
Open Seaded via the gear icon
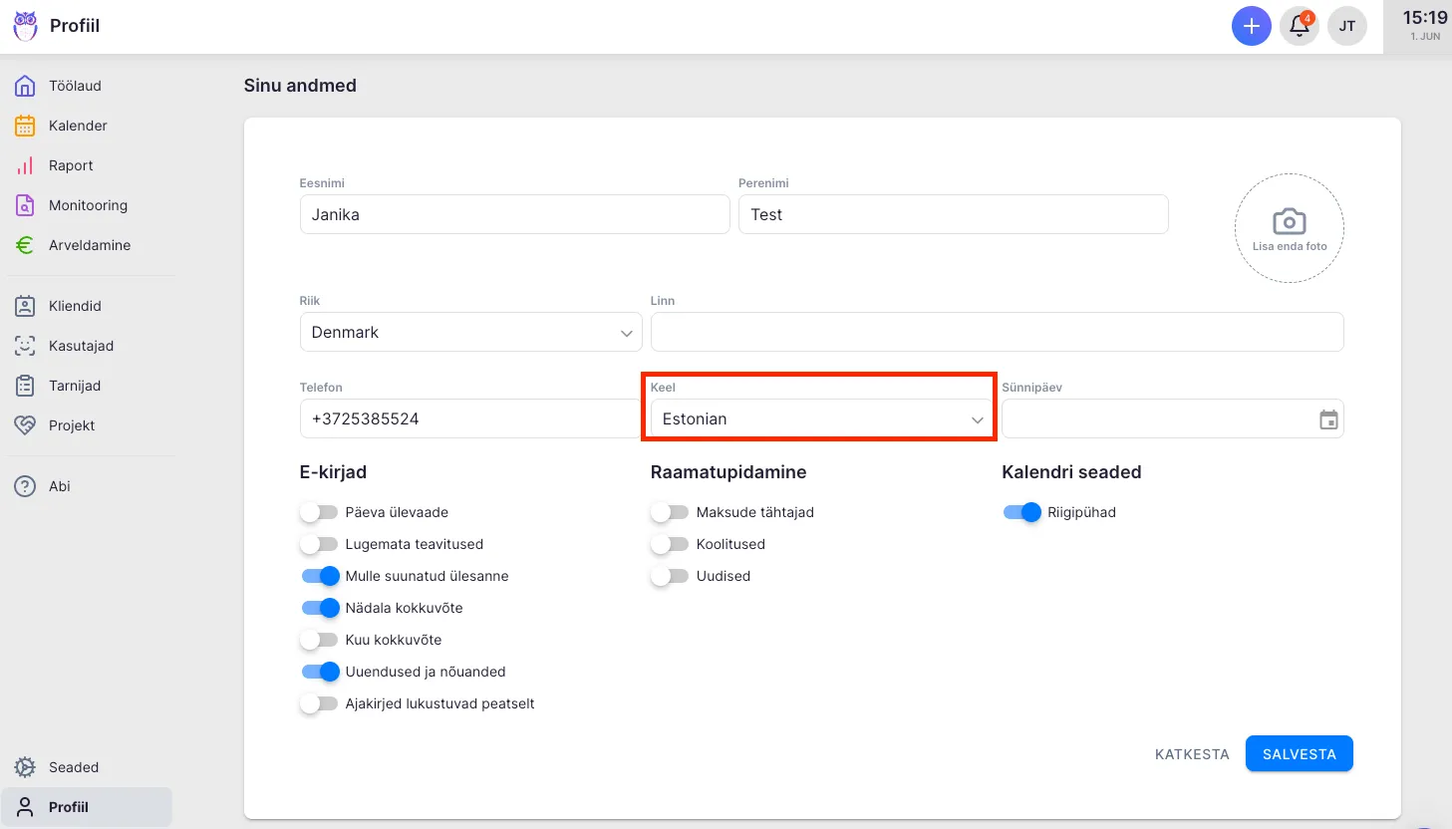pyautogui.click(x=25, y=767)
